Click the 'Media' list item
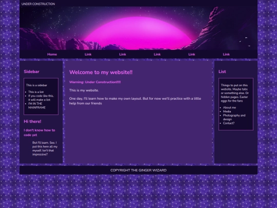 [227, 111]
